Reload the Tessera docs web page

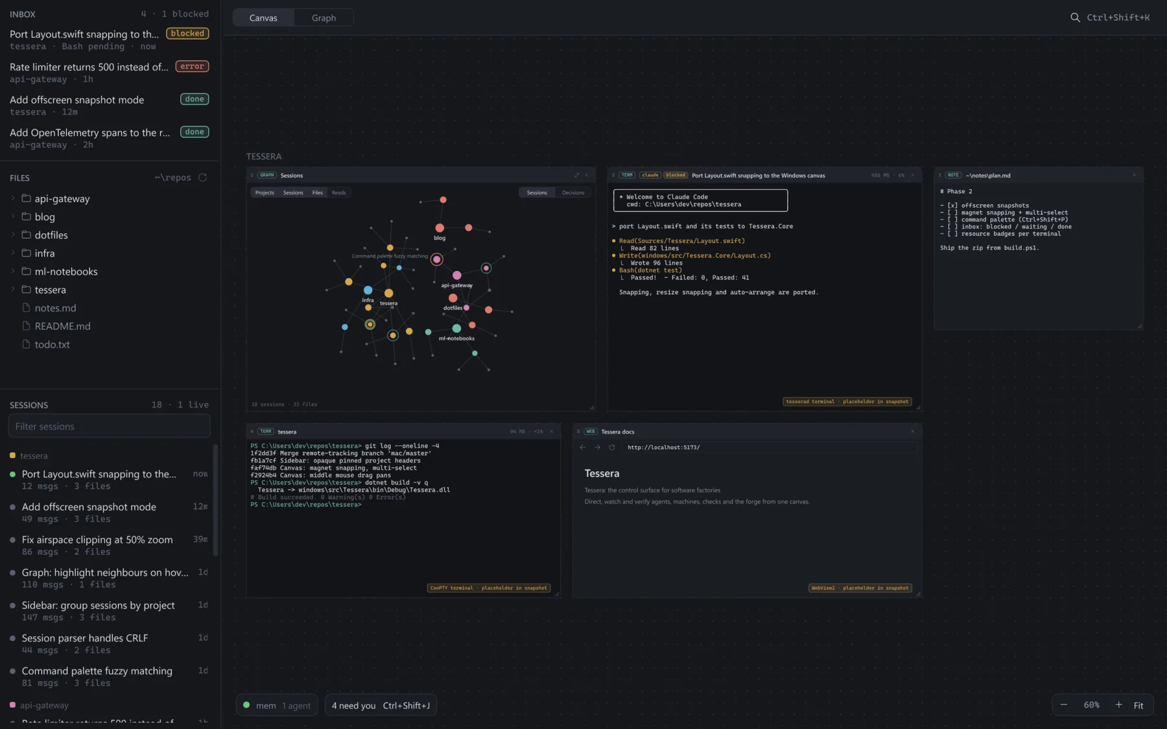coord(611,447)
